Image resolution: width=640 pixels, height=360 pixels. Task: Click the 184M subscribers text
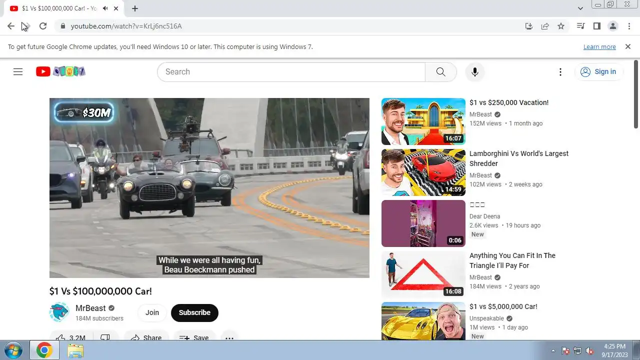pyautogui.click(x=99, y=318)
